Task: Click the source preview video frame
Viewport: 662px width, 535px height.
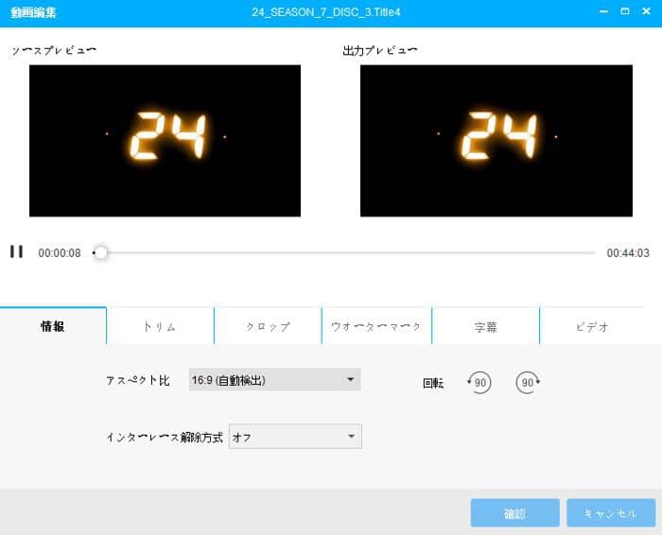Action: (165, 141)
